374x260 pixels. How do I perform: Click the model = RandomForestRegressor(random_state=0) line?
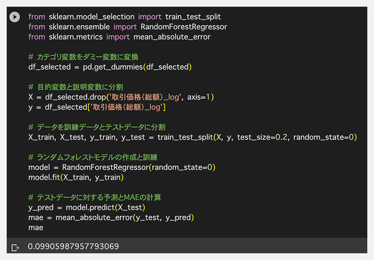coord(122,168)
